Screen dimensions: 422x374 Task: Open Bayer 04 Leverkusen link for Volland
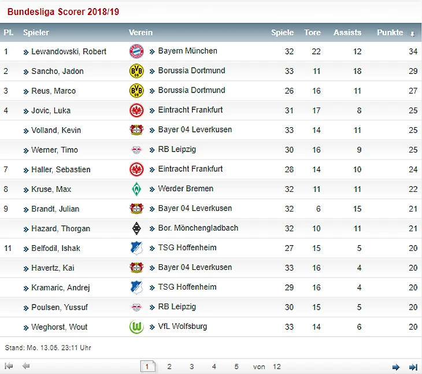195,129
